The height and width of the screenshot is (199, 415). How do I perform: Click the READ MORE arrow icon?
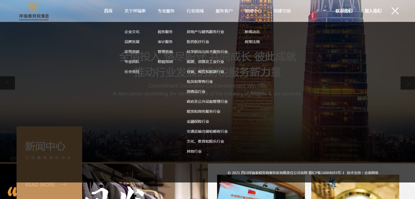(63, 185)
